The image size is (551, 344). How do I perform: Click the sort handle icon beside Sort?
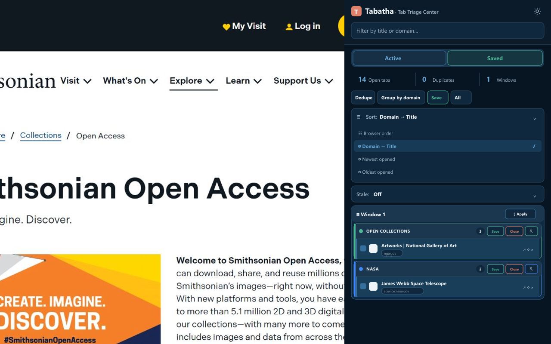(359, 117)
